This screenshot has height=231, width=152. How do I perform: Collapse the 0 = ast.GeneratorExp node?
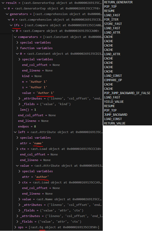[5, 8]
